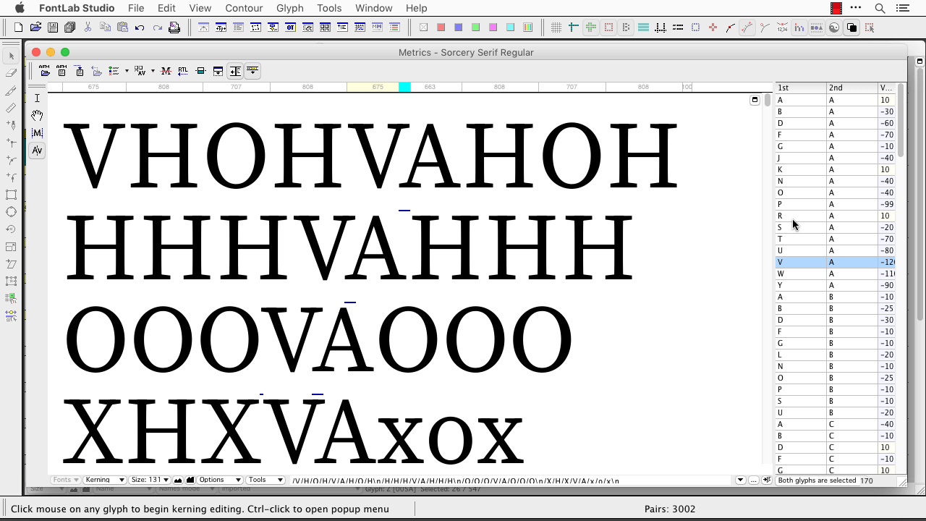The image size is (926, 521).
Task: Toggle the preview button above the glyph area
Action: point(755,99)
